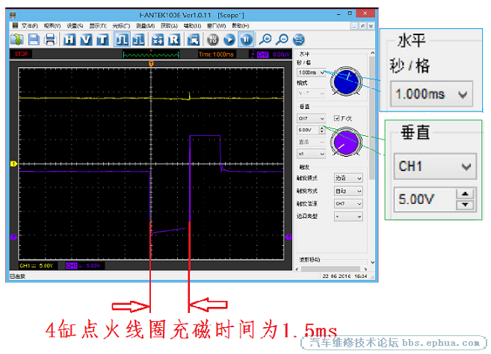Screen dimensions: 491x354
Task: Click the control panel vertical scrollbar
Action: click(x=372, y=118)
